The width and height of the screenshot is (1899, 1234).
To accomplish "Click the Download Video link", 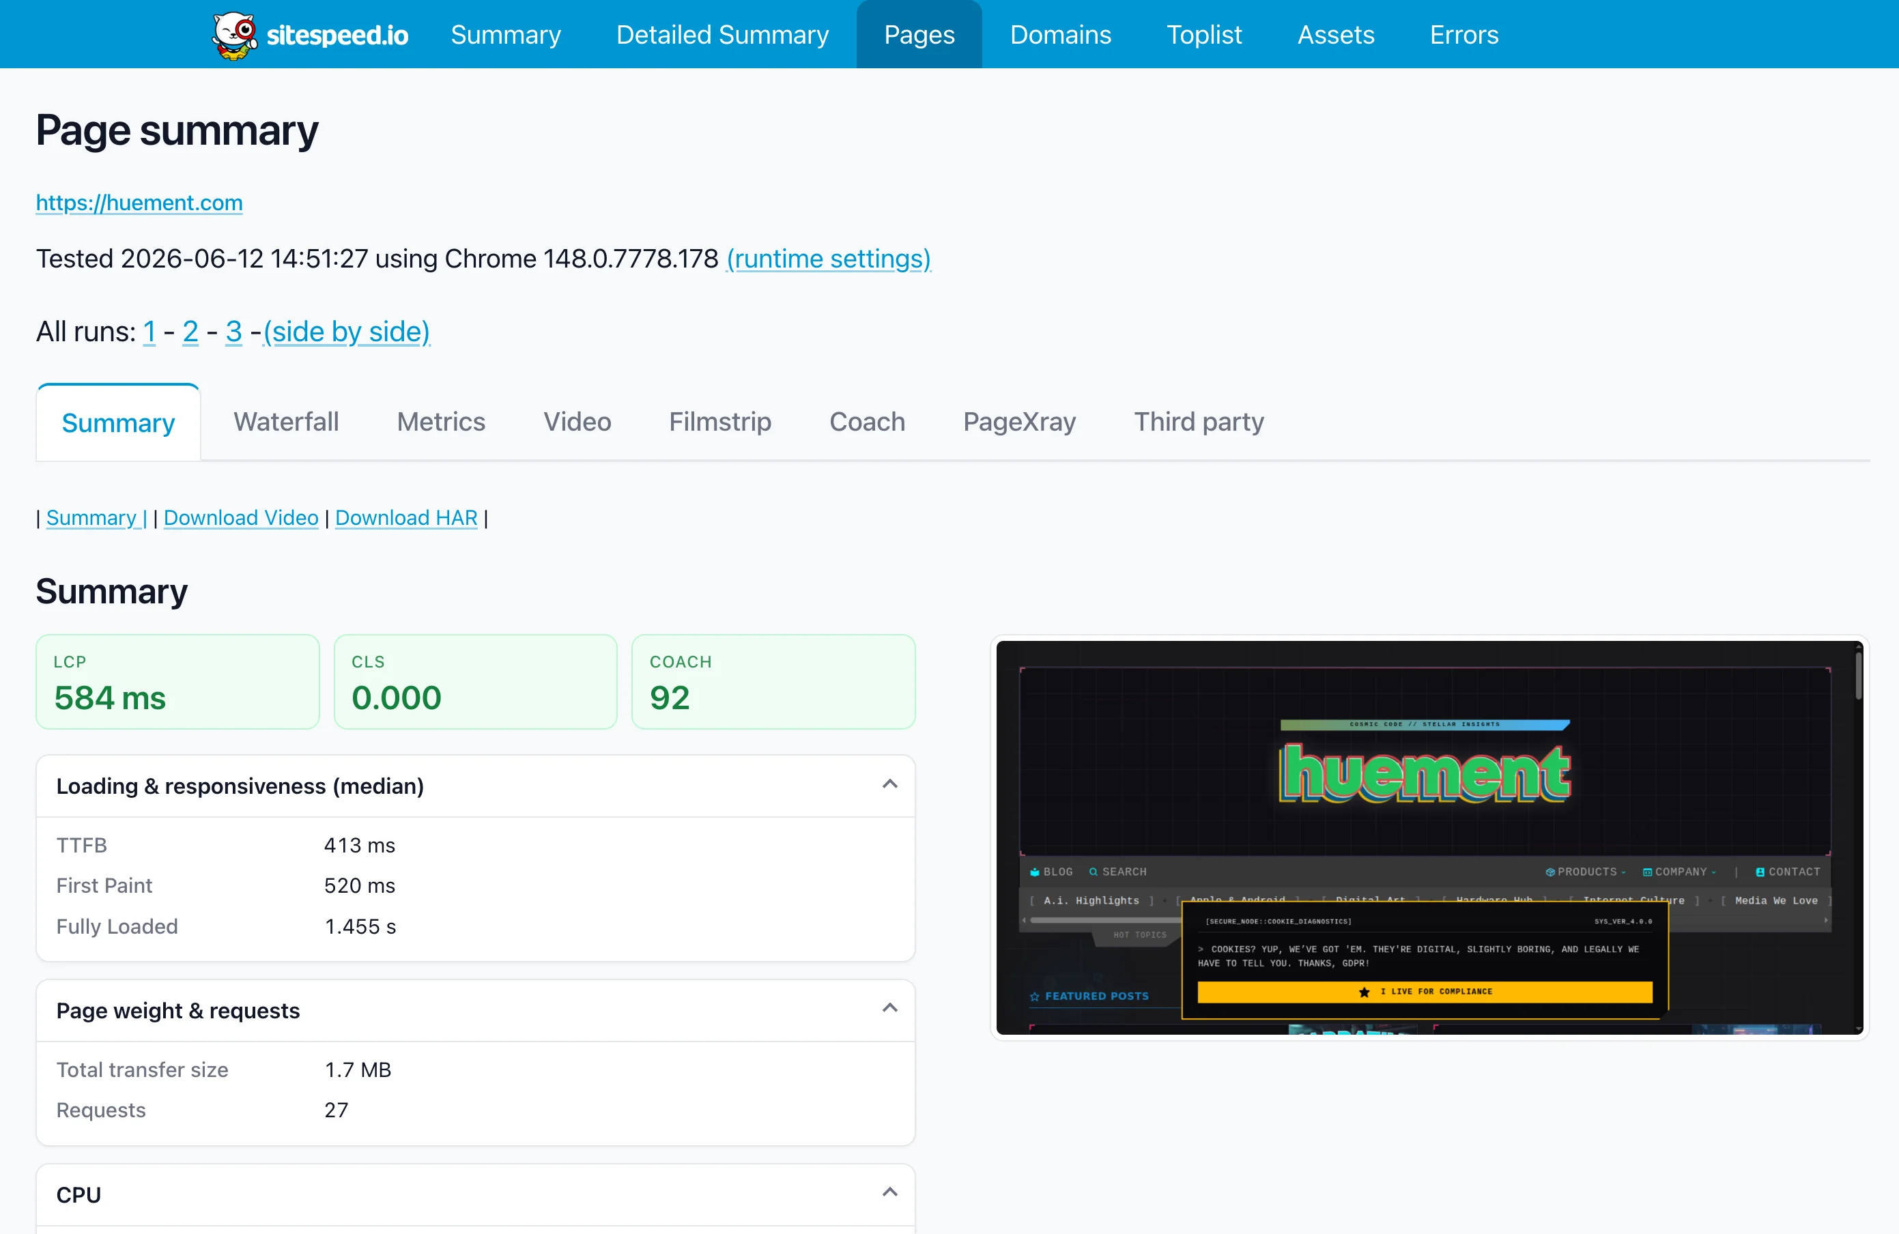I will click(241, 517).
